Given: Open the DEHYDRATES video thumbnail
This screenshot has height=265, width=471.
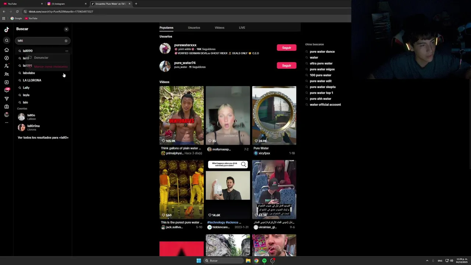Looking at the screenshot, I should pyautogui.click(x=181, y=115).
